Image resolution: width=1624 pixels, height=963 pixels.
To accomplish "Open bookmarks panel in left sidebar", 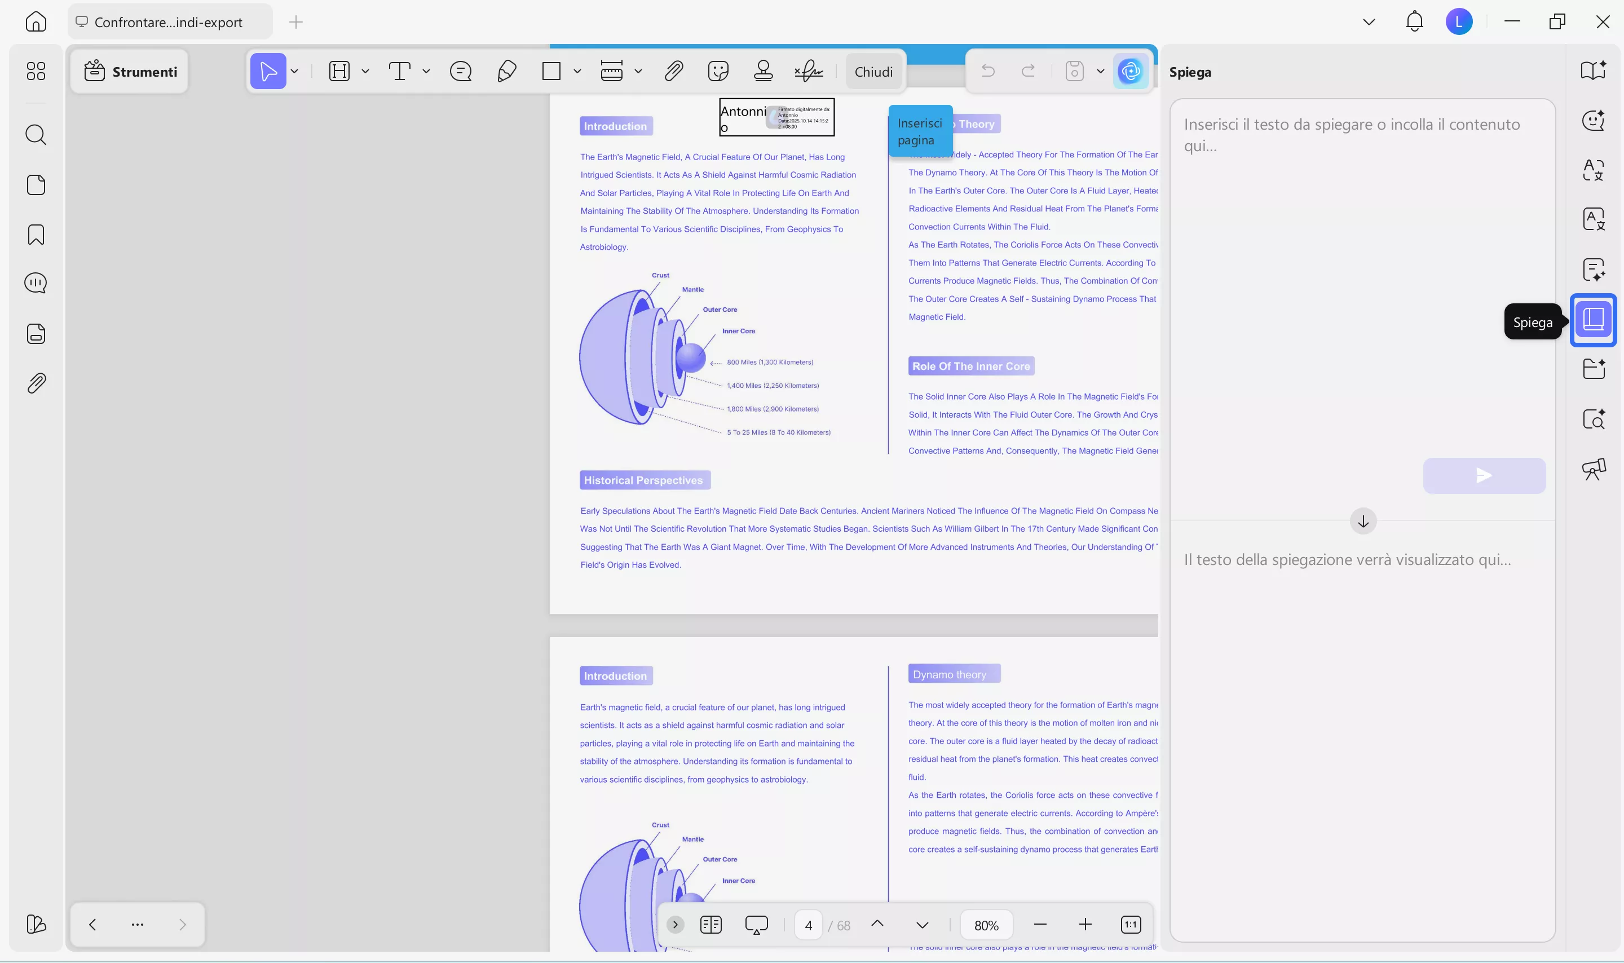I will (x=36, y=234).
